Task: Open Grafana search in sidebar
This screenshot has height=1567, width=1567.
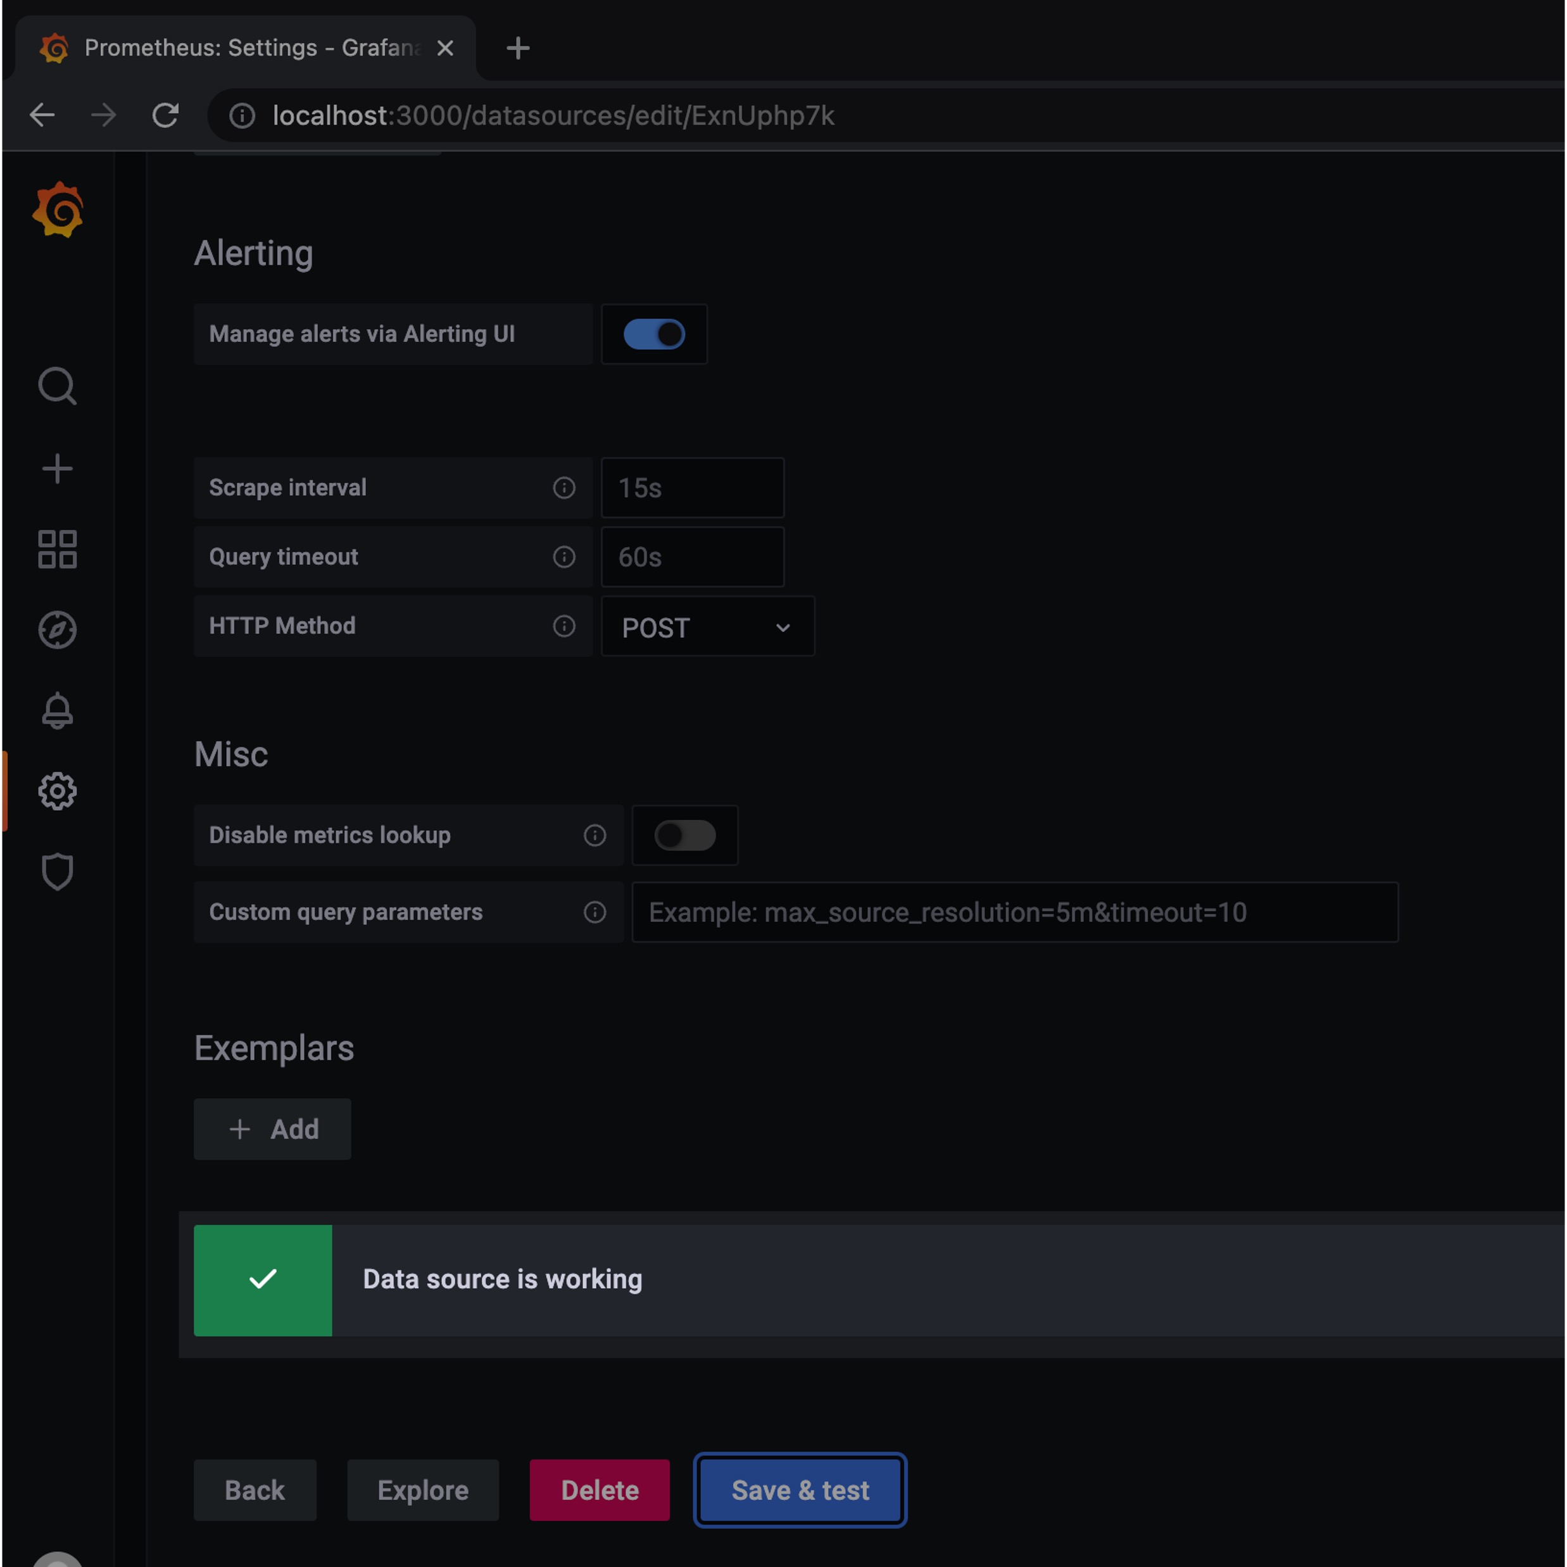Action: click(57, 386)
